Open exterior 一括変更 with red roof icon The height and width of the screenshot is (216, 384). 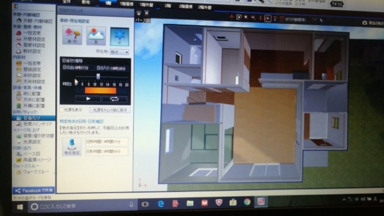point(29,33)
